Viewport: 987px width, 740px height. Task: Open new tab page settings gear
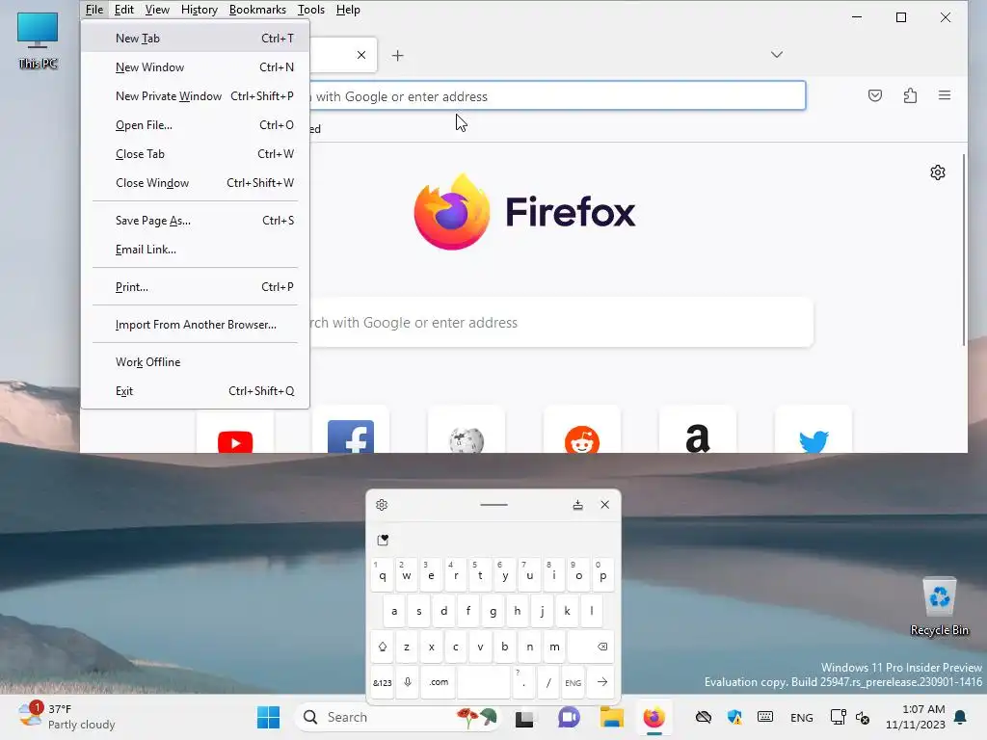tap(937, 172)
